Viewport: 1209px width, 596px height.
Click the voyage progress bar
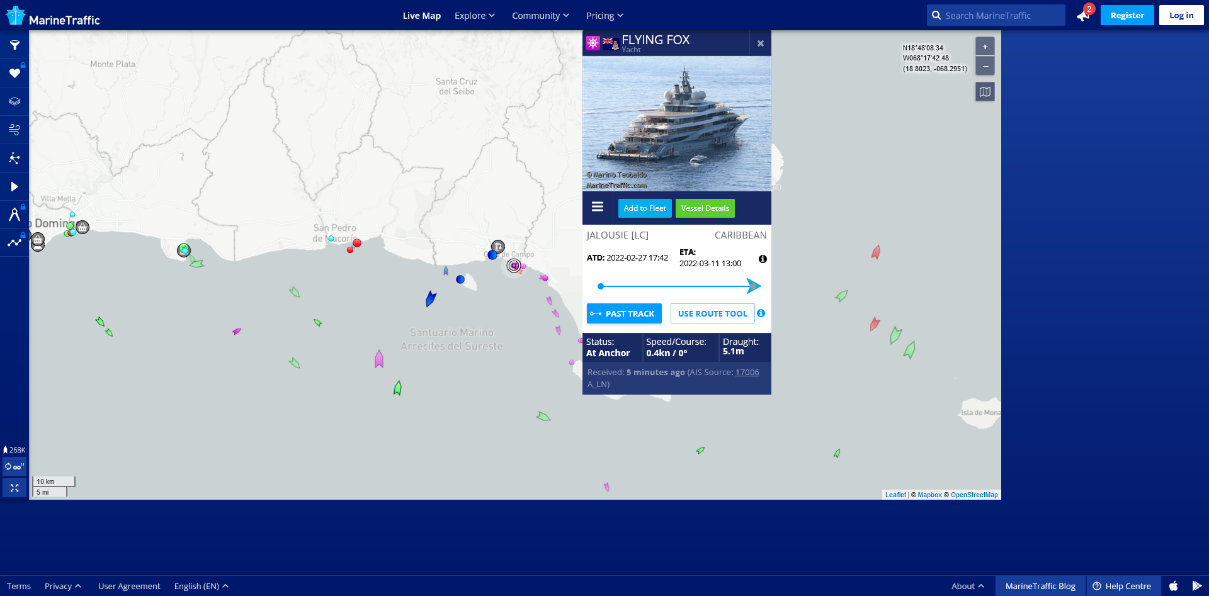[679, 286]
